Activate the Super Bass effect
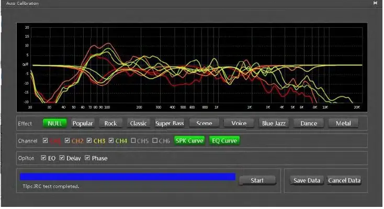The height and width of the screenshot is (209, 384). click(170, 123)
